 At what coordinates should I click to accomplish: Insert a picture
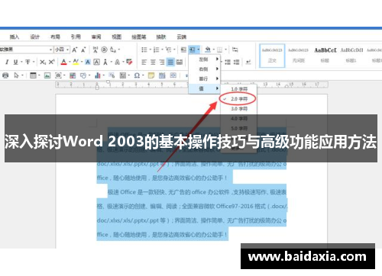click(47, 75)
